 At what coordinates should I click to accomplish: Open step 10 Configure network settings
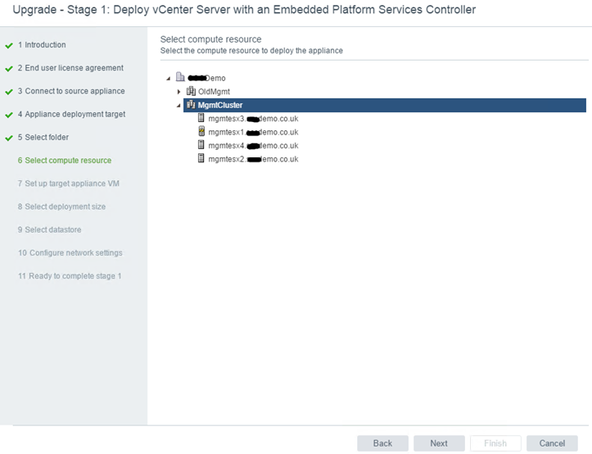(x=70, y=252)
